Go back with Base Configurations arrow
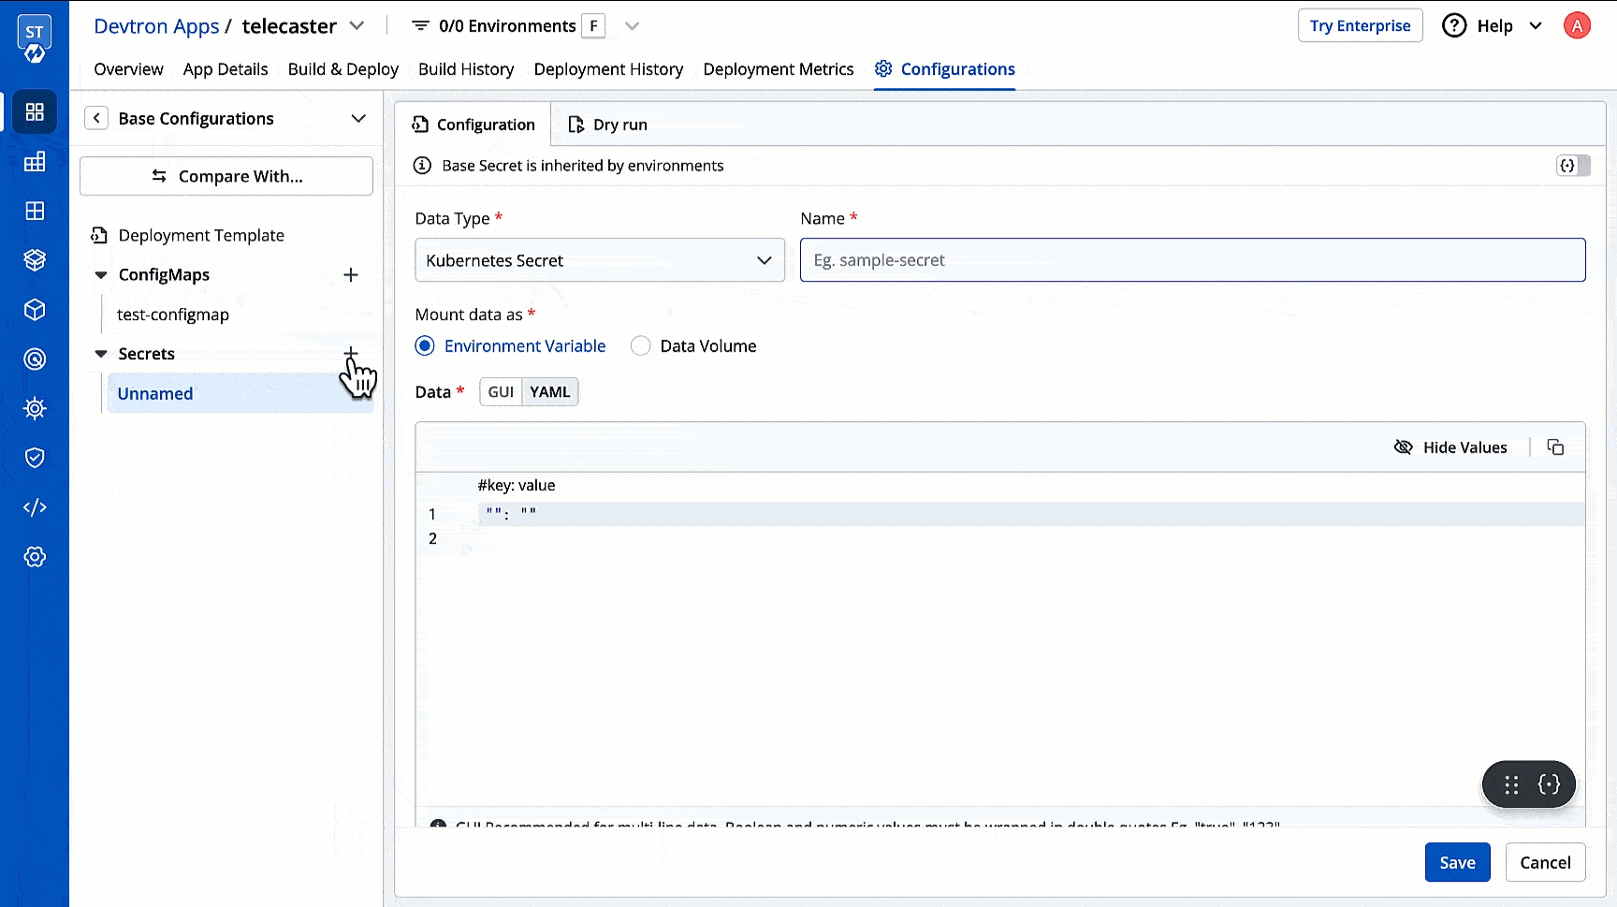The image size is (1617, 907). point(96,119)
